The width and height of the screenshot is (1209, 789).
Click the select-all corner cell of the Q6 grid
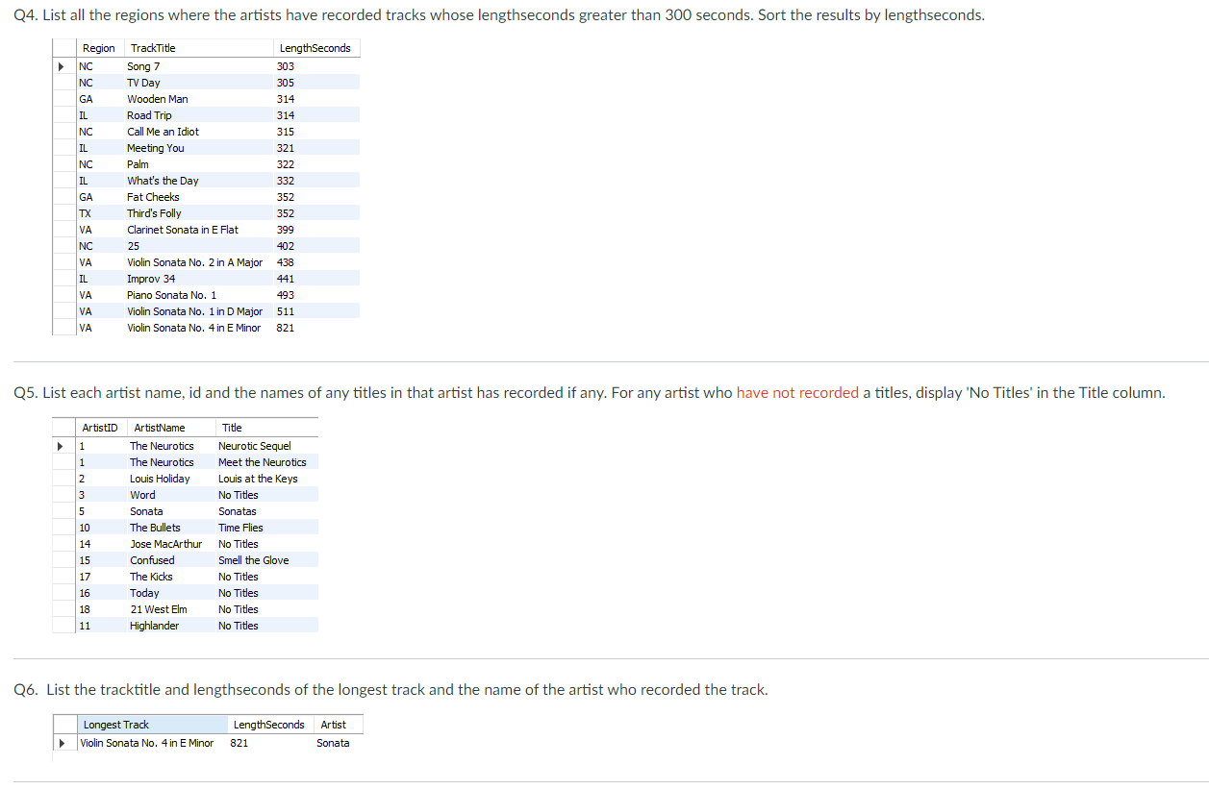coord(63,724)
